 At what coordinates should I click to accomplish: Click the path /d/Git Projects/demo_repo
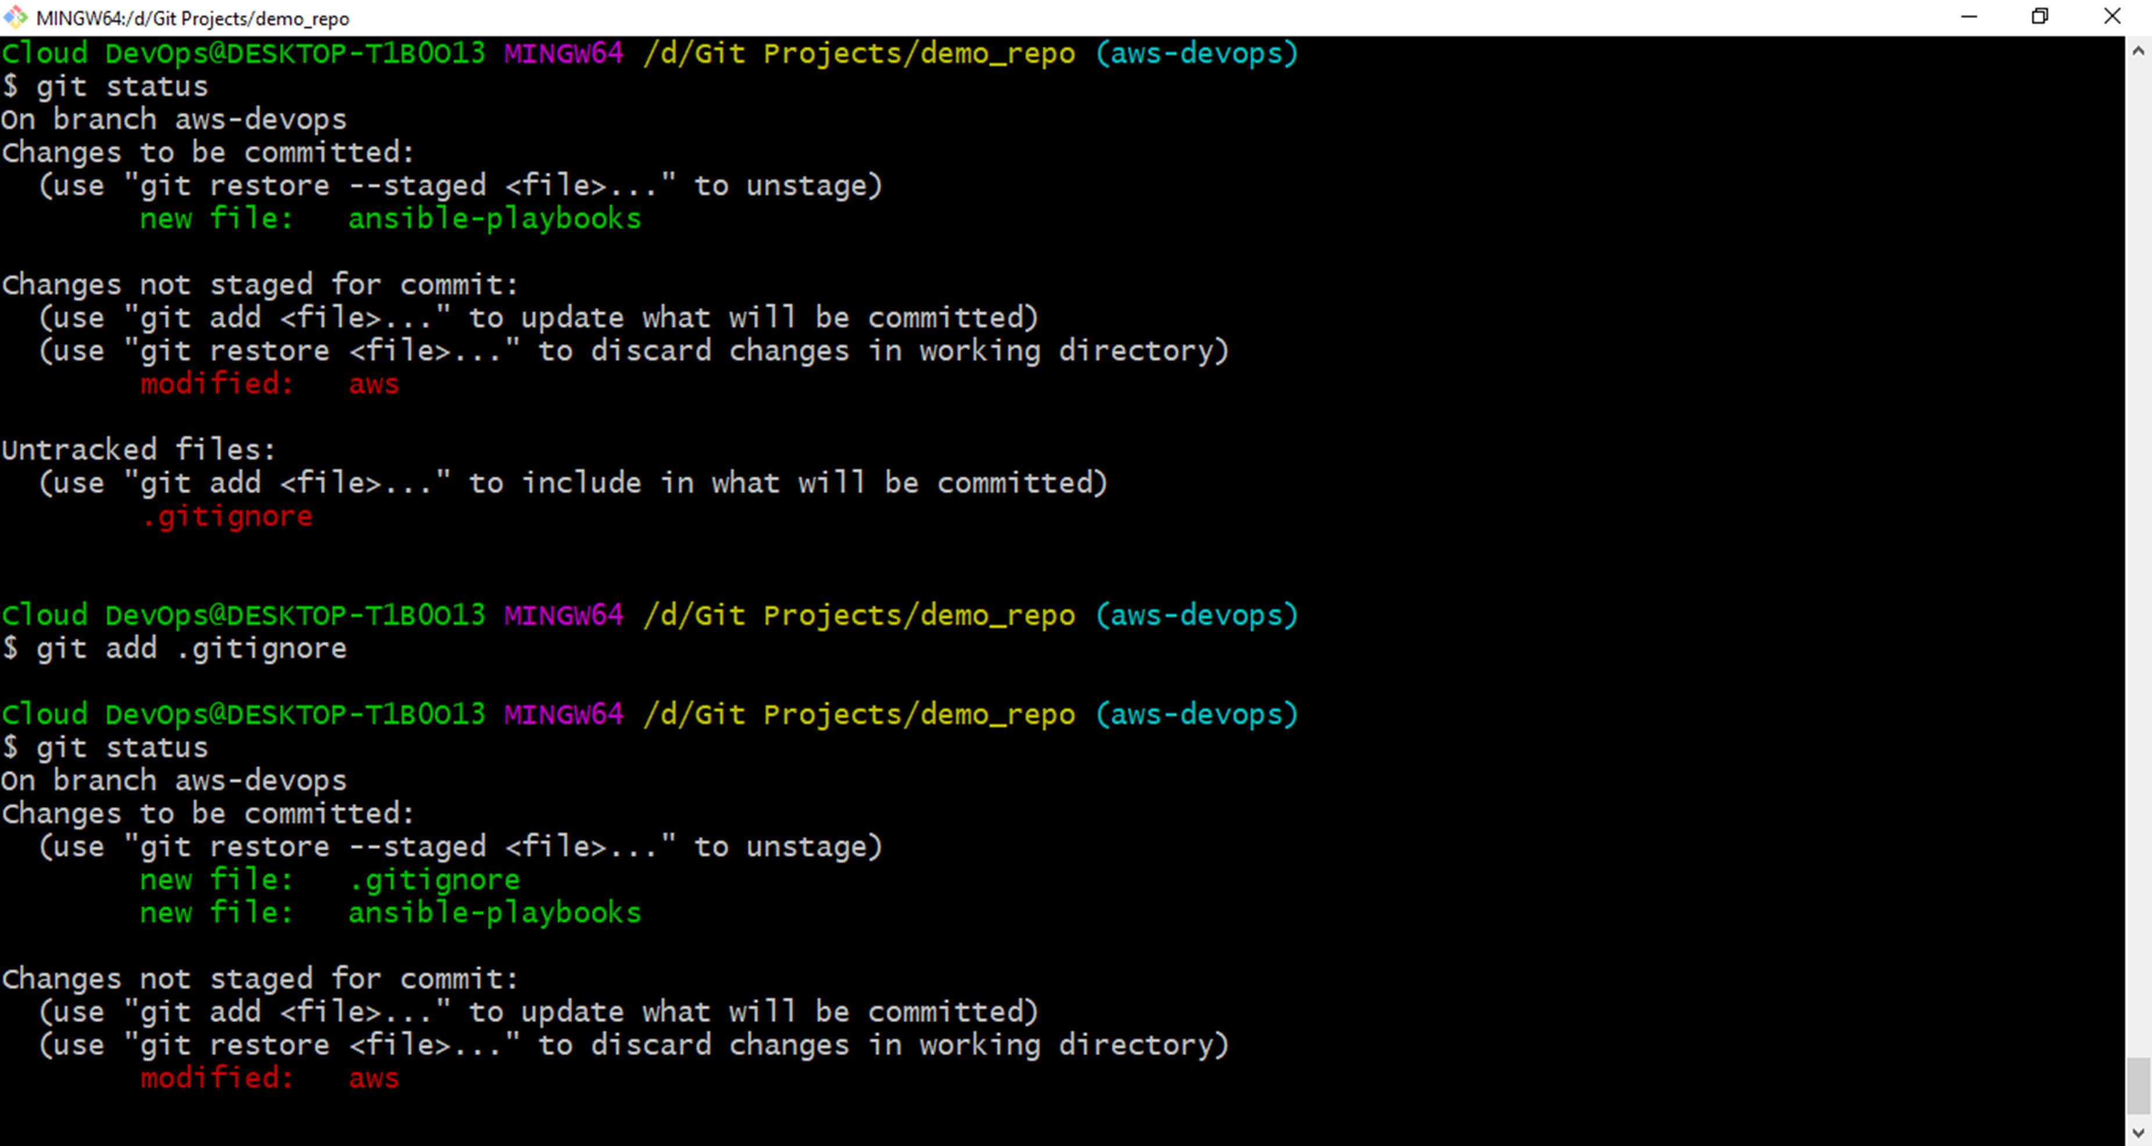click(x=859, y=53)
